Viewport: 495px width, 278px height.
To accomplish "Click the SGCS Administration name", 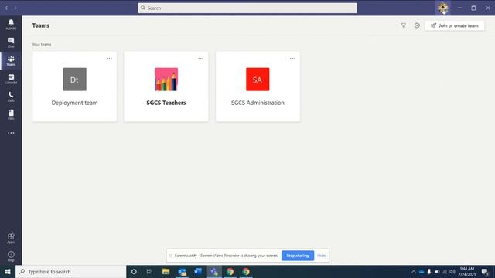I will 258,103.
